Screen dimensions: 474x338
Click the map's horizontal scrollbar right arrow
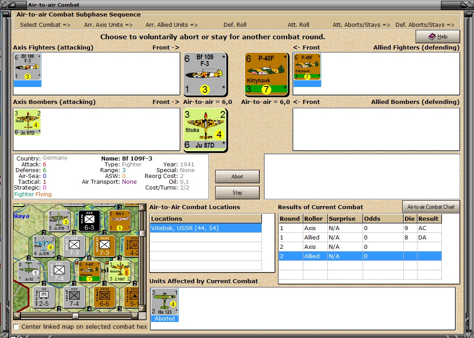tap(135, 316)
